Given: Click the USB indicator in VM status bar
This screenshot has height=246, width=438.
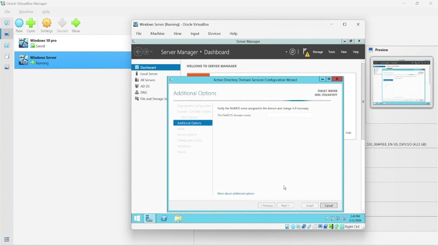Looking at the screenshot, I should 309,227.
